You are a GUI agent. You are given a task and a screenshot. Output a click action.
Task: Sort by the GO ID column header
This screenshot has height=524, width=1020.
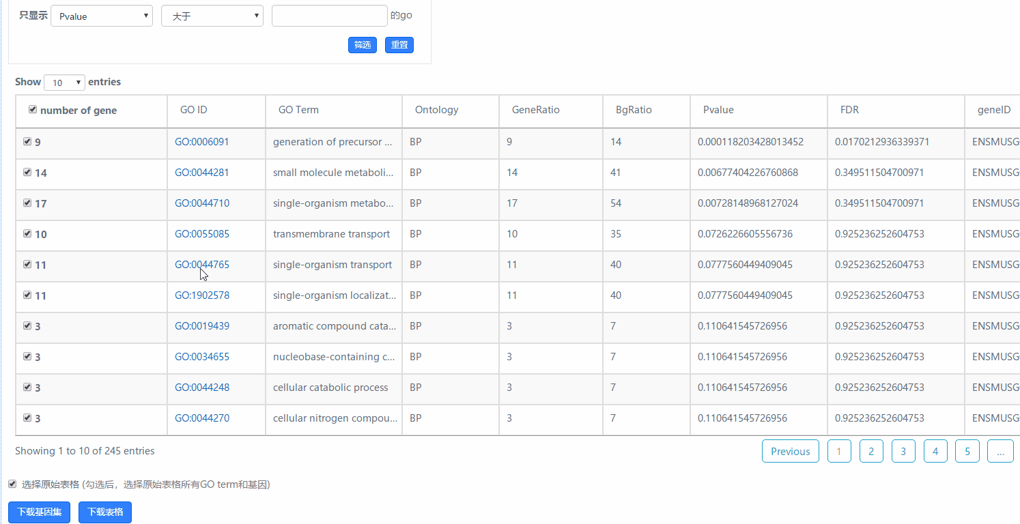(x=216, y=111)
